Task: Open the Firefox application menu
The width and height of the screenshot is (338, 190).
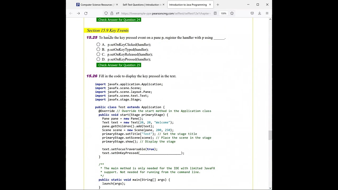Action: click(x=267, y=13)
